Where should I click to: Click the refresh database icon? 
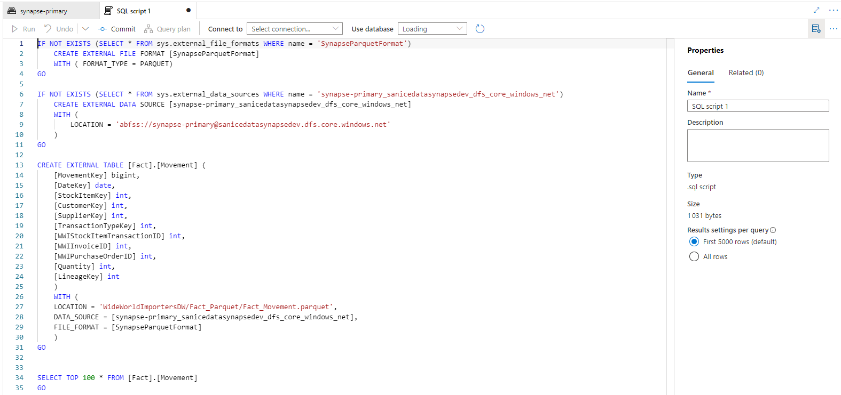pos(480,29)
